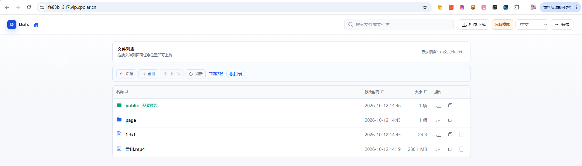
Task: Click 后退 back button
Action: (x=126, y=74)
